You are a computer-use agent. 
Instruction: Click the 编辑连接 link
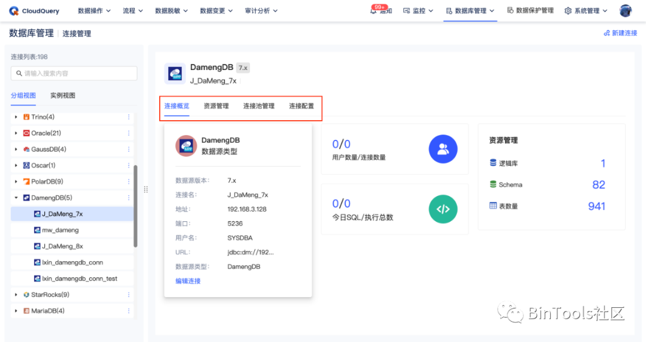(188, 281)
